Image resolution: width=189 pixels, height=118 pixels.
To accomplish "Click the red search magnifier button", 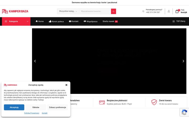I will click(x=113, y=11).
